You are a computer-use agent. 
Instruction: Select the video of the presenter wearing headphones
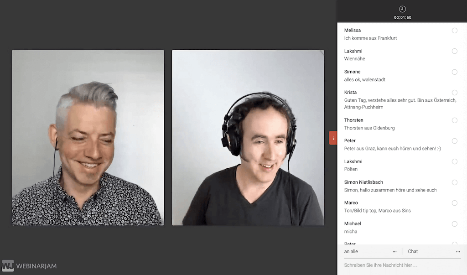[248, 137]
